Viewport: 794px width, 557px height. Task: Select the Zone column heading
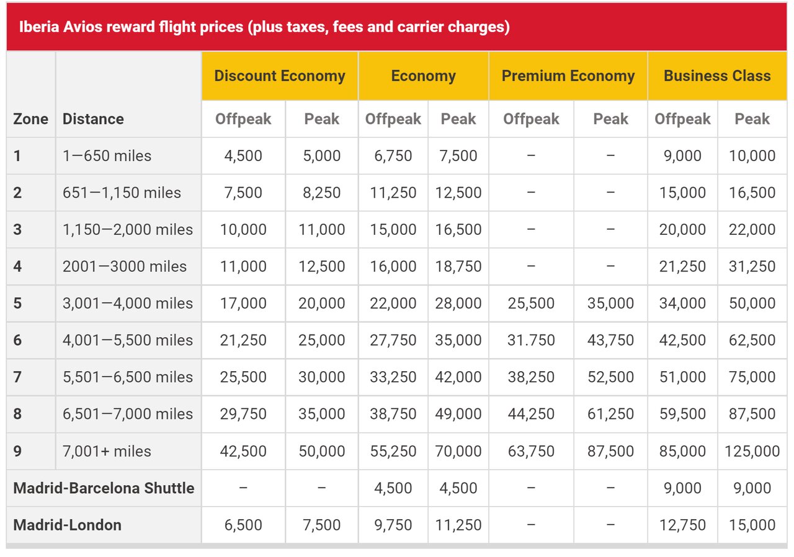[x=30, y=119]
